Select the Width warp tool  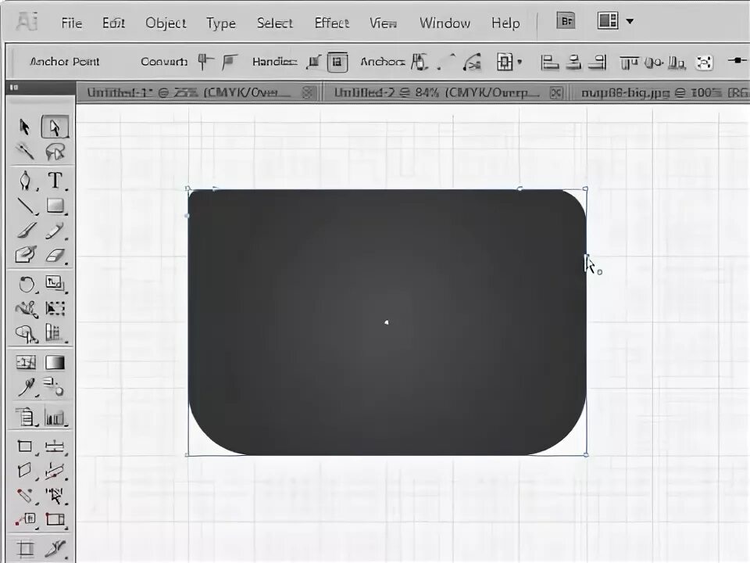pos(27,310)
